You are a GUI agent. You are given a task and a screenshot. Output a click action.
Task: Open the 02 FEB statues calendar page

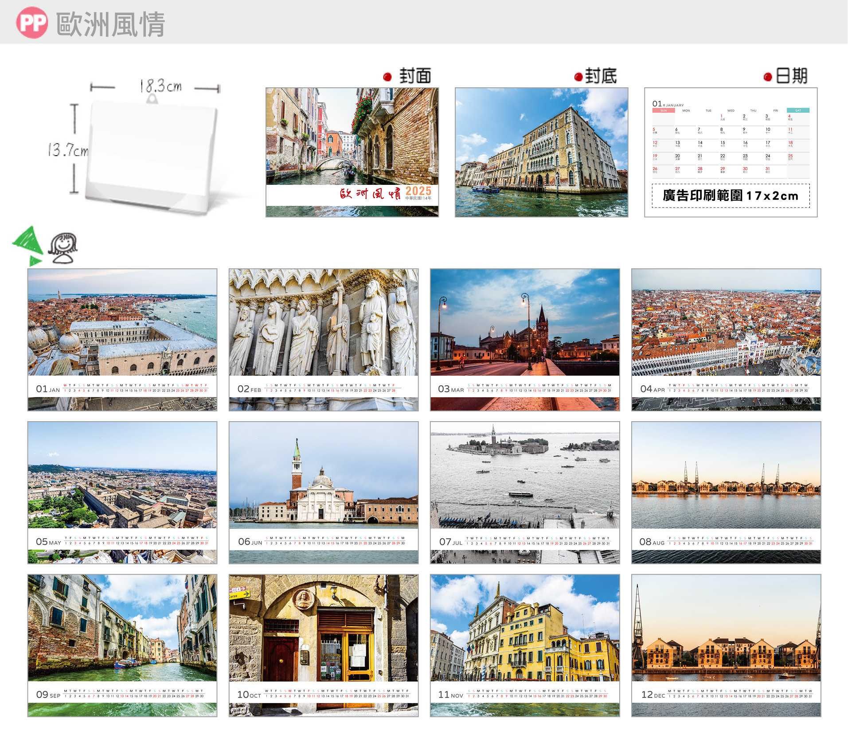[x=324, y=340]
